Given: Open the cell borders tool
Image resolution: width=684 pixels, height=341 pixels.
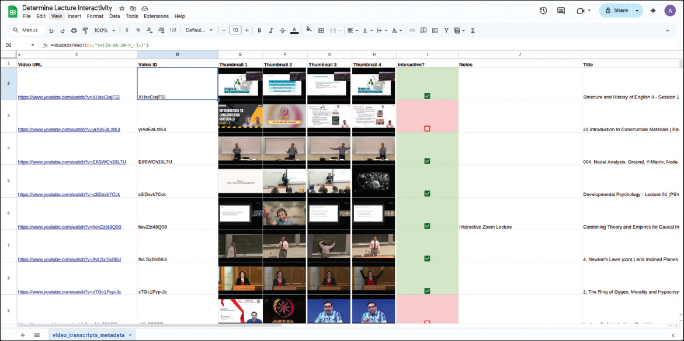Looking at the screenshot, I should coord(321,30).
